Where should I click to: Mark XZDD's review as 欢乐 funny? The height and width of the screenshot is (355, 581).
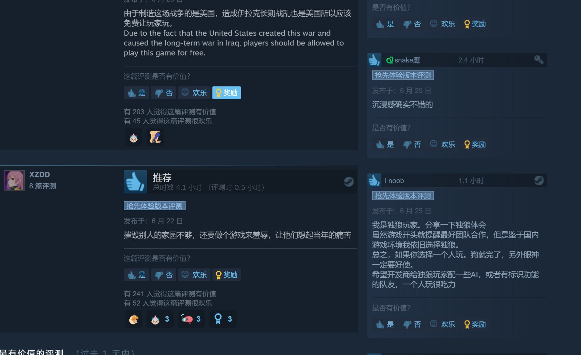pos(194,275)
